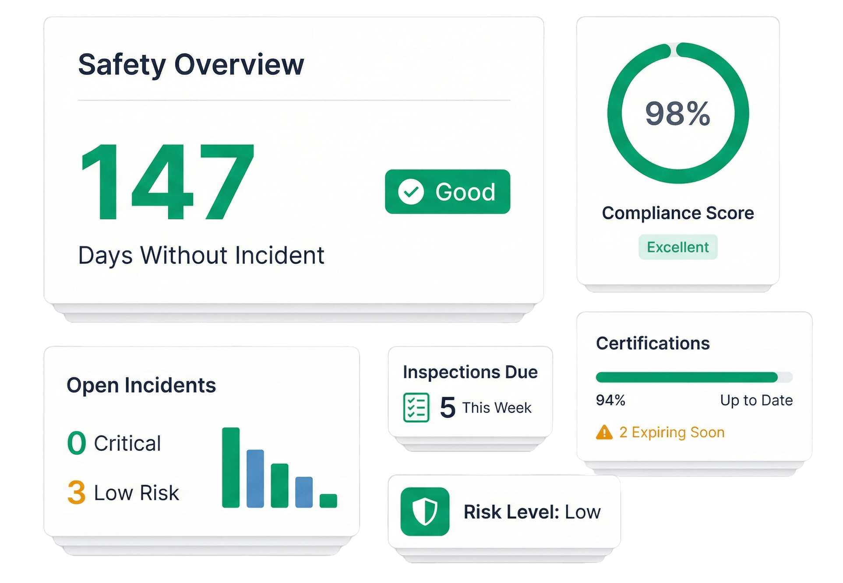Open the 2 Expiring Soon link

click(x=671, y=432)
